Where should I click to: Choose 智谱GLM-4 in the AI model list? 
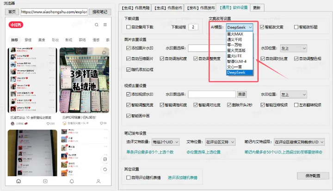[x=240, y=61]
